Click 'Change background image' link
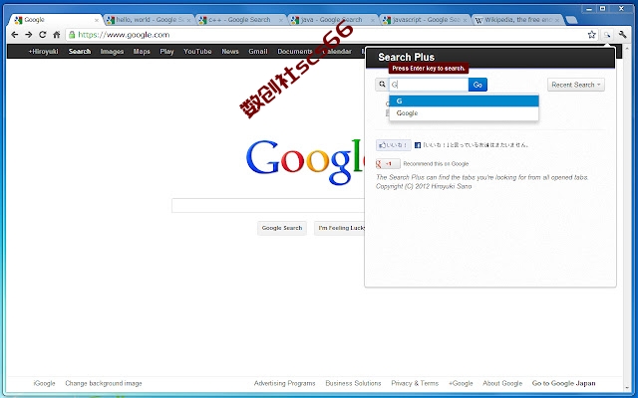638x398 pixels. 104,383
